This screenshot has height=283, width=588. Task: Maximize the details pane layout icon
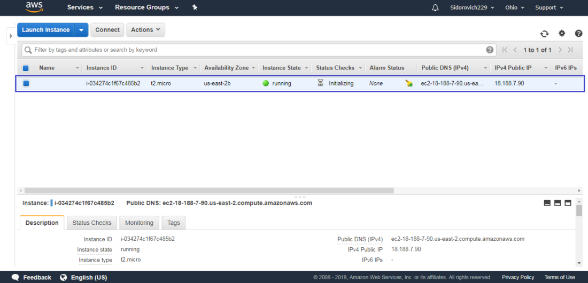click(568, 203)
